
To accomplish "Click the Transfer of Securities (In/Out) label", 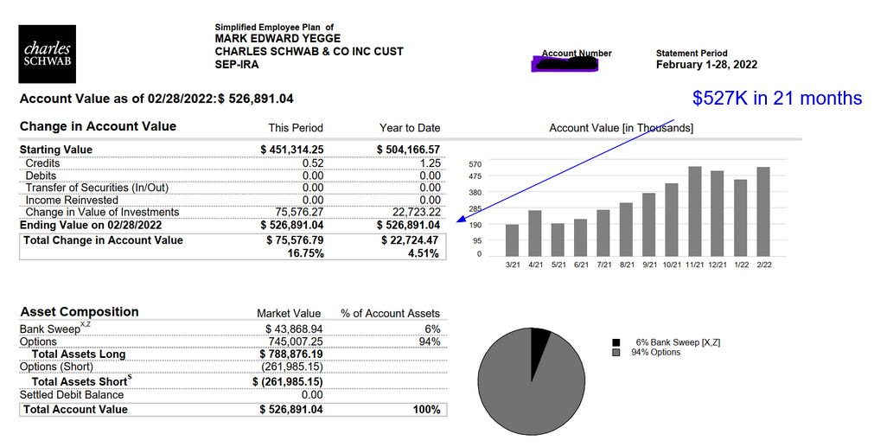I will [x=97, y=188].
